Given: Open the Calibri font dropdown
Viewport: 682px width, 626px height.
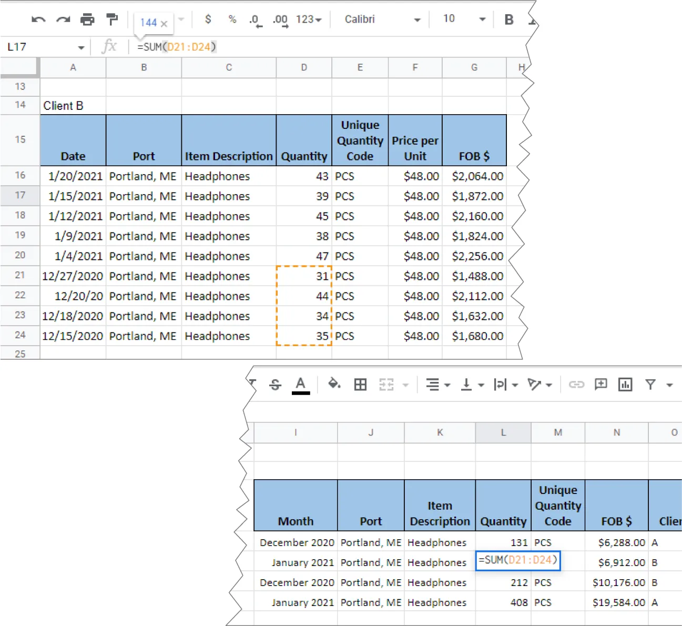Looking at the screenshot, I should pyautogui.click(x=380, y=19).
